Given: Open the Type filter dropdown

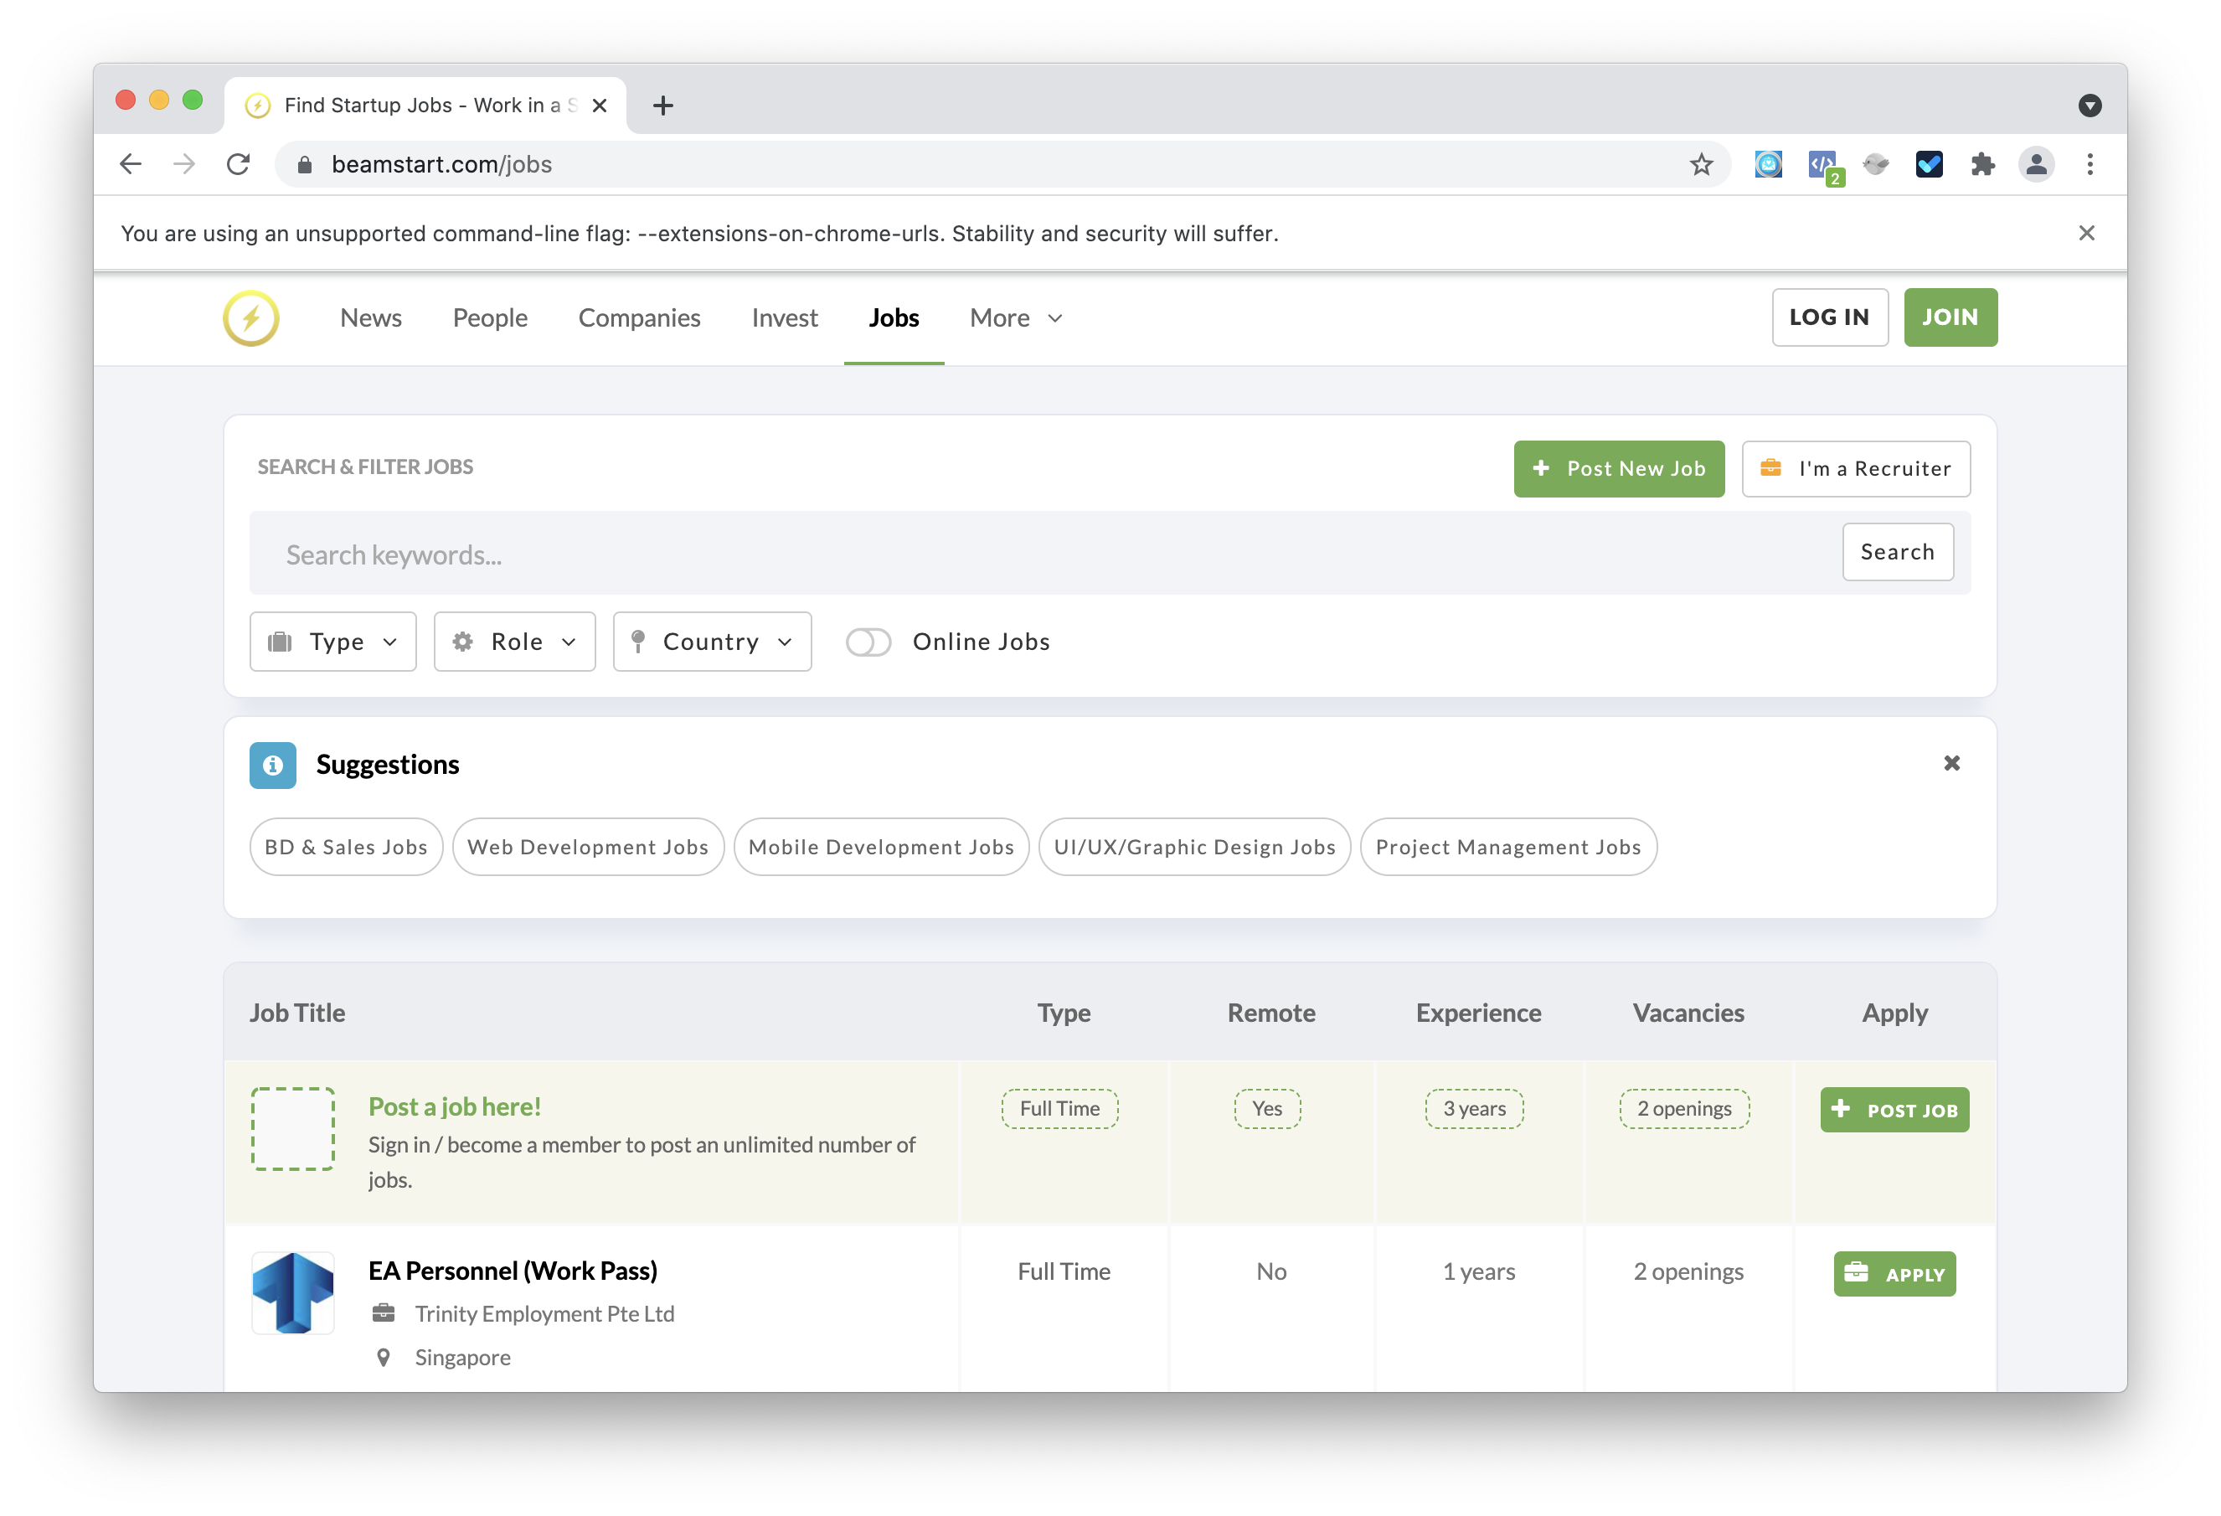Looking at the screenshot, I should (x=332, y=642).
